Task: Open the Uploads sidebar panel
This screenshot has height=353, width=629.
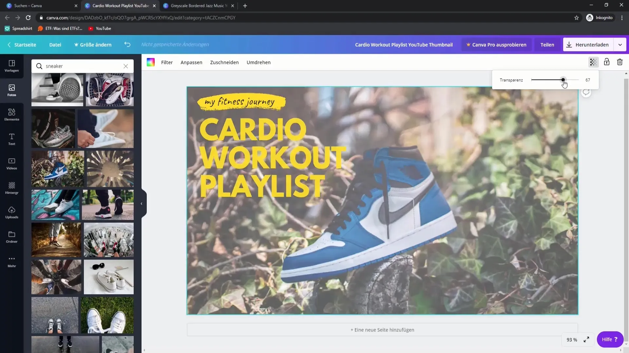Action: pyautogui.click(x=12, y=213)
